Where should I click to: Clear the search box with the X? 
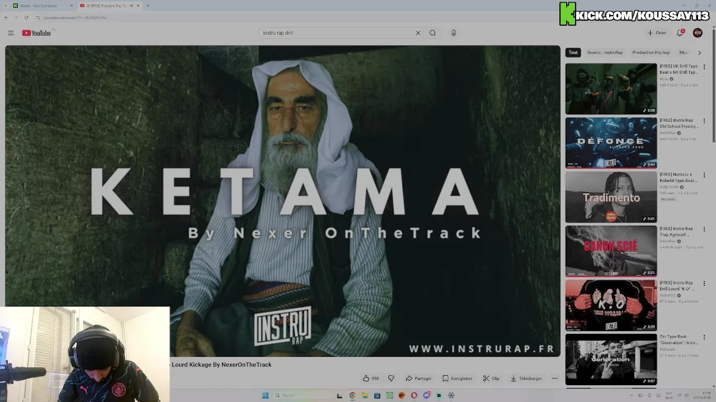click(418, 33)
